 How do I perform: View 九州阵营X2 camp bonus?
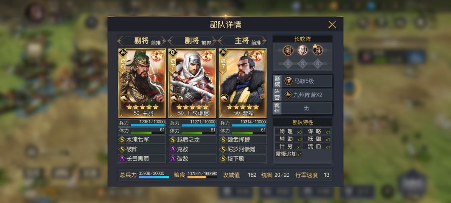(x=307, y=94)
